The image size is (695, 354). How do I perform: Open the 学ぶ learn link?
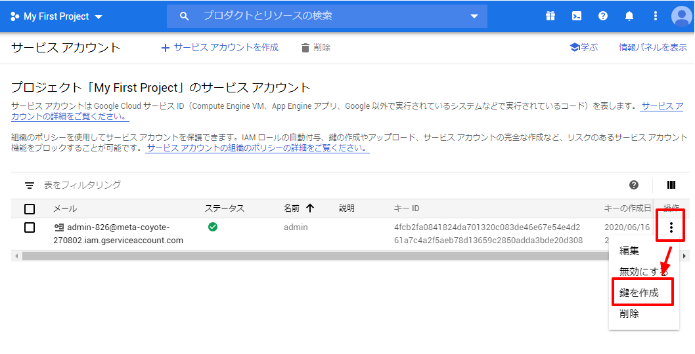tap(584, 47)
